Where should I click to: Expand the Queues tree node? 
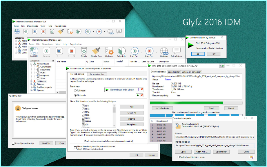click(x=31, y=90)
